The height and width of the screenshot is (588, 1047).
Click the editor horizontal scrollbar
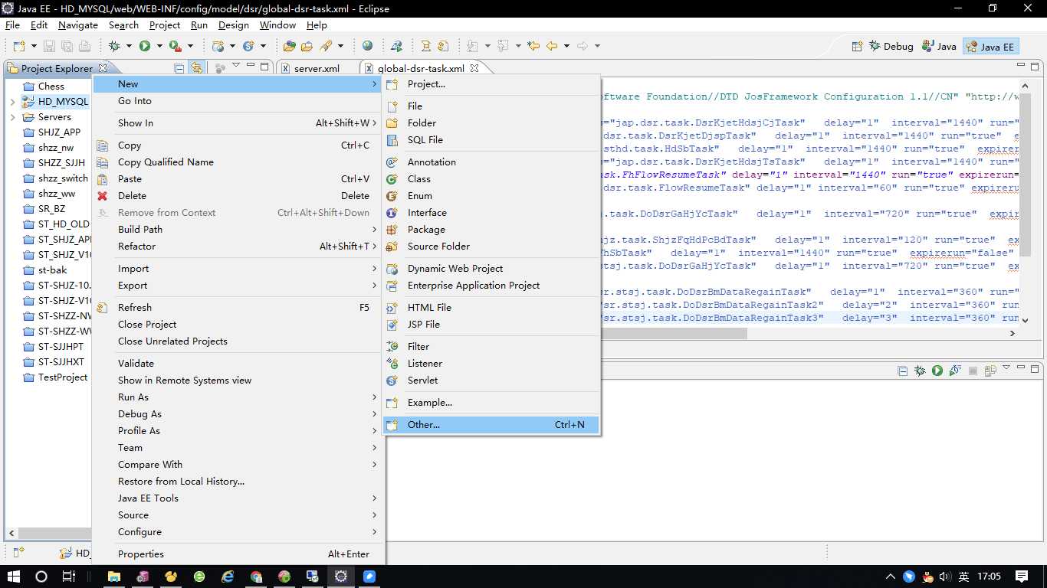click(673, 334)
